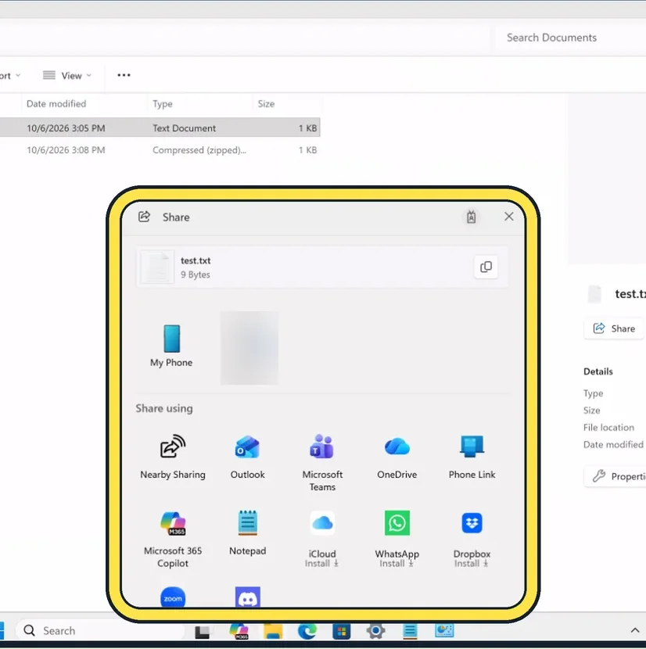Viewport: 646px width, 649px height.
Task: Choose Phone Link as share target
Action: click(472, 457)
